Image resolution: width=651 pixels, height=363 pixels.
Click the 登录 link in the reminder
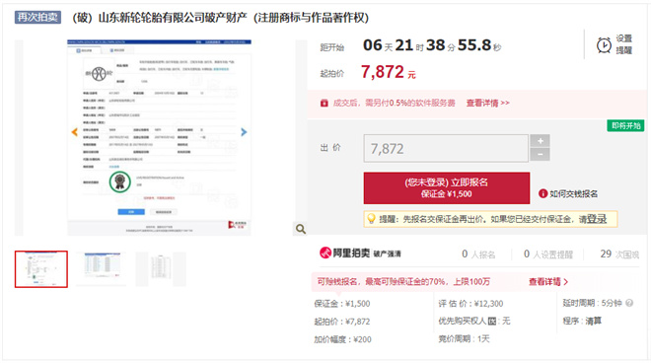[x=597, y=219]
